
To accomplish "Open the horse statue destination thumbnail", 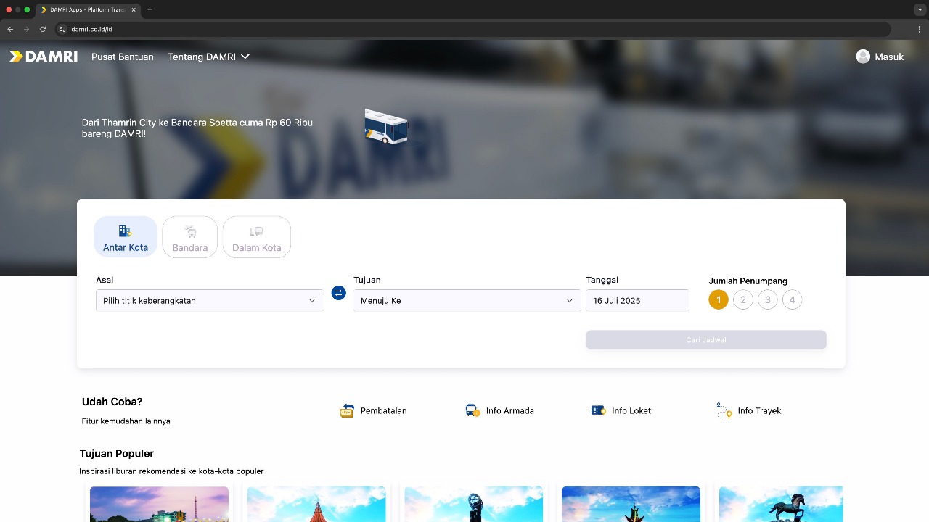I will 781,504.
